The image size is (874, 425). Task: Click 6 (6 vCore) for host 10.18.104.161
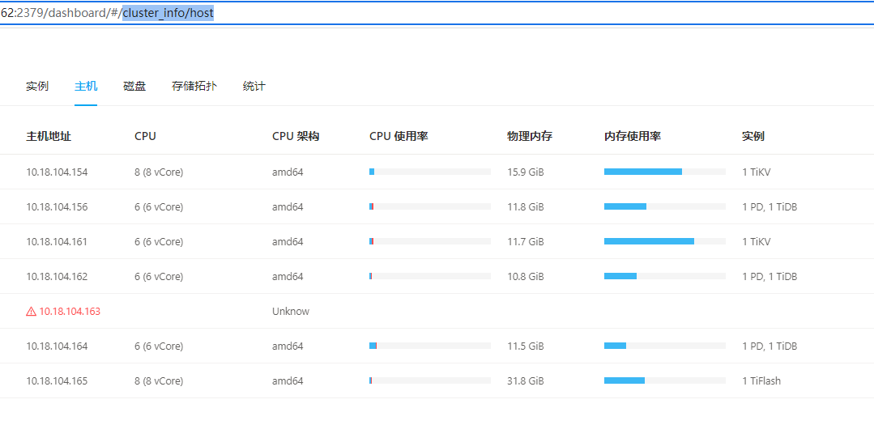(x=159, y=242)
